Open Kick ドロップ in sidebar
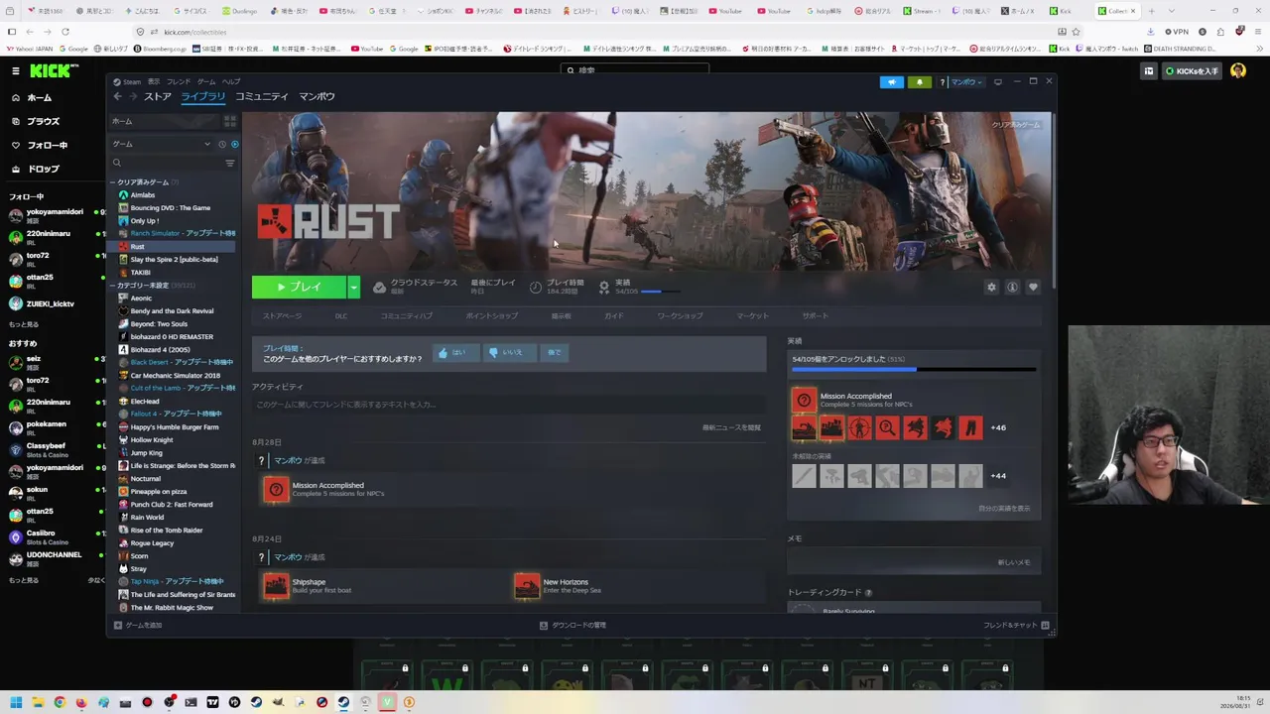This screenshot has height=714, width=1270. point(35,170)
